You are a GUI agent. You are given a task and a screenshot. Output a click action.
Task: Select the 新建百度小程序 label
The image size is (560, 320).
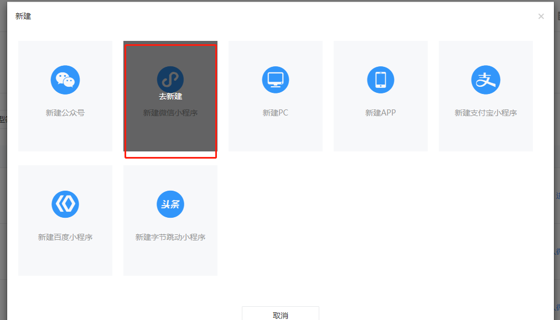65,237
